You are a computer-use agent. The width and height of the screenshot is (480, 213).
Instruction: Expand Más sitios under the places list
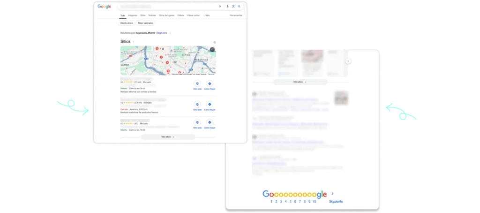pyautogui.click(x=168, y=137)
